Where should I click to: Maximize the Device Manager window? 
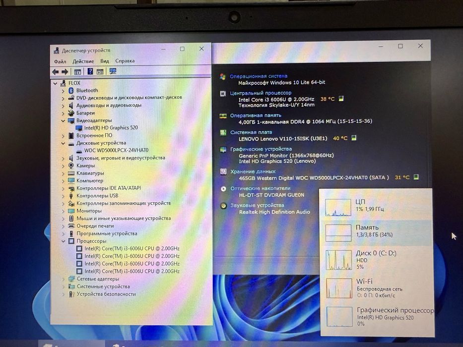pyautogui.click(x=182, y=49)
